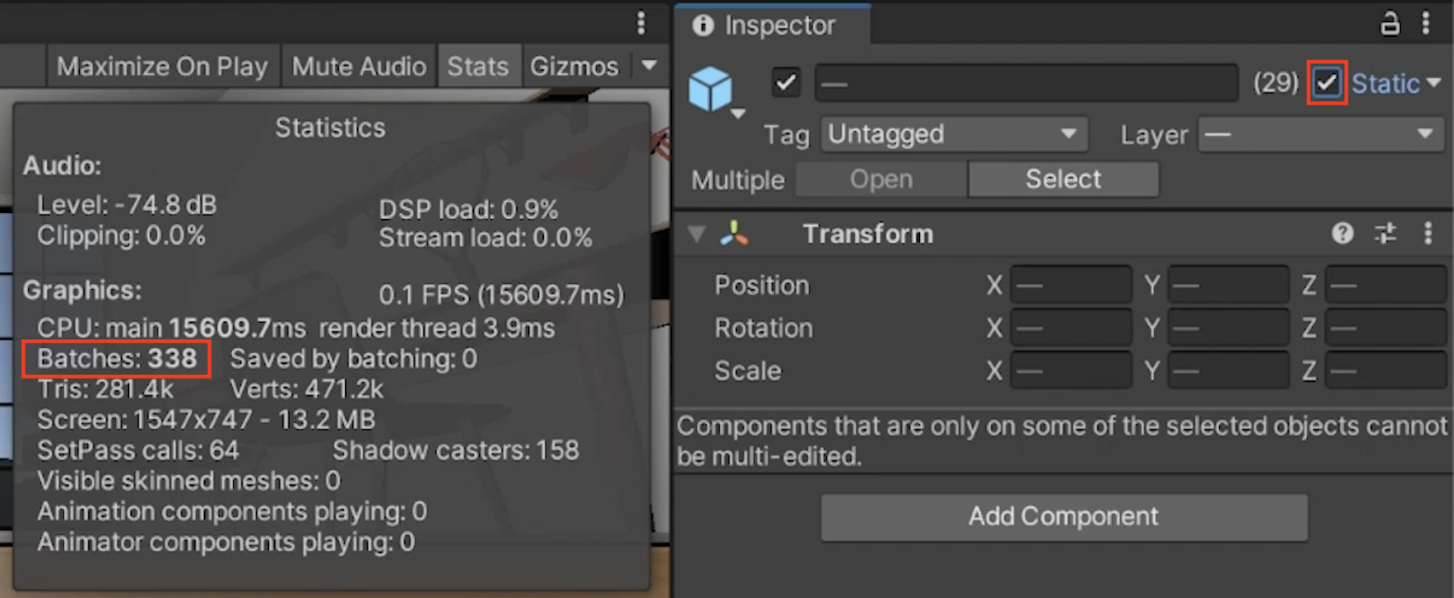Click the Add Component button
This screenshot has height=598, width=1454.
click(1064, 517)
